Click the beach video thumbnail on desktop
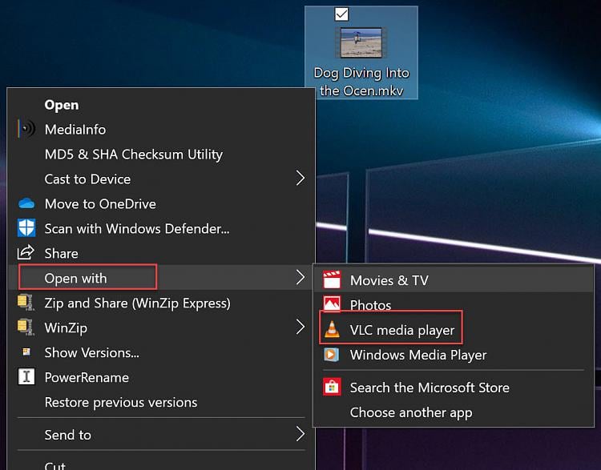 coord(361,42)
